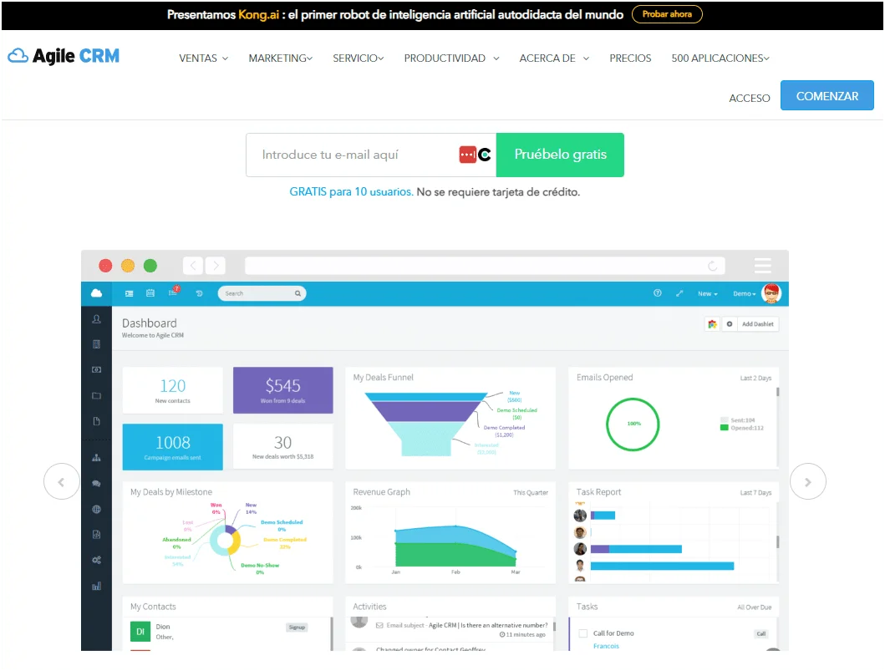Focus the e-mail input field
The width and height of the screenshot is (885, 671).
pyautogui.click(x=371, y=155)
